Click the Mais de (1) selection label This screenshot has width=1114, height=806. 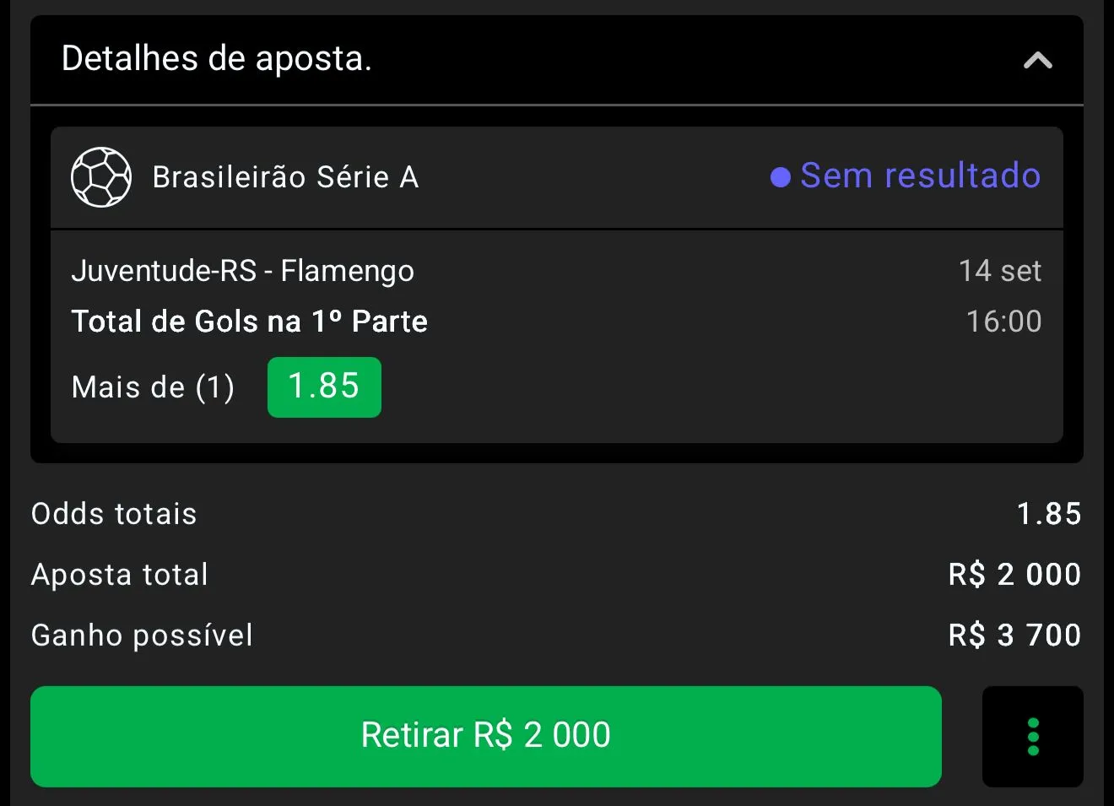coord(153,387)
